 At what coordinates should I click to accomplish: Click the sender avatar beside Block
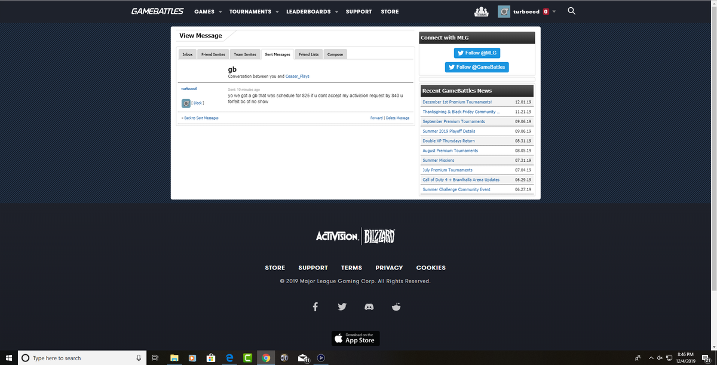click(186, 103)
